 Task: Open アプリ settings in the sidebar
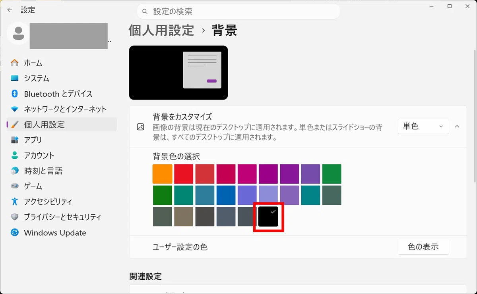(62, 140)
